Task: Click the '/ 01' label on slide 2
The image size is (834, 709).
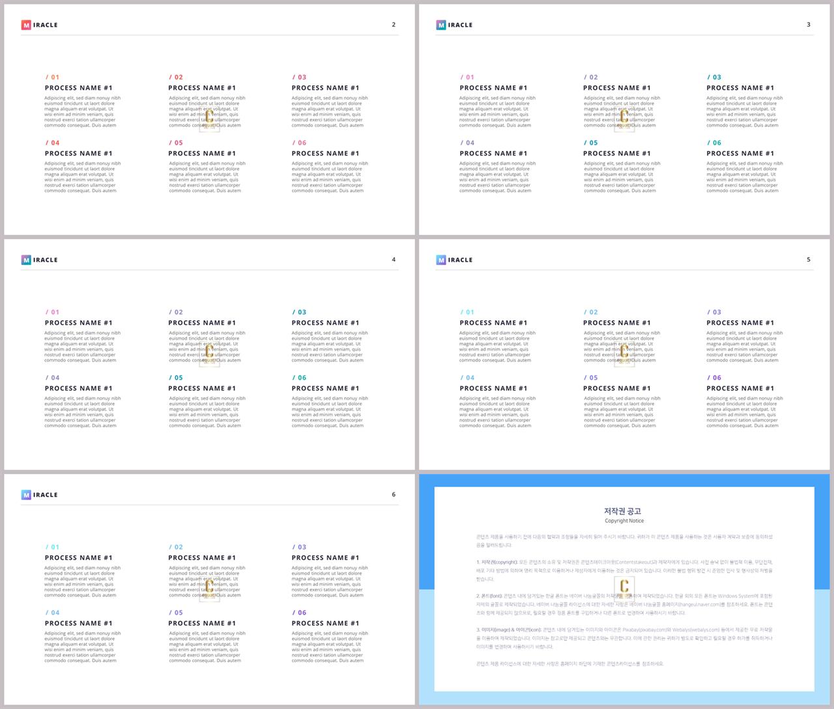Action: tap(52, 77)
